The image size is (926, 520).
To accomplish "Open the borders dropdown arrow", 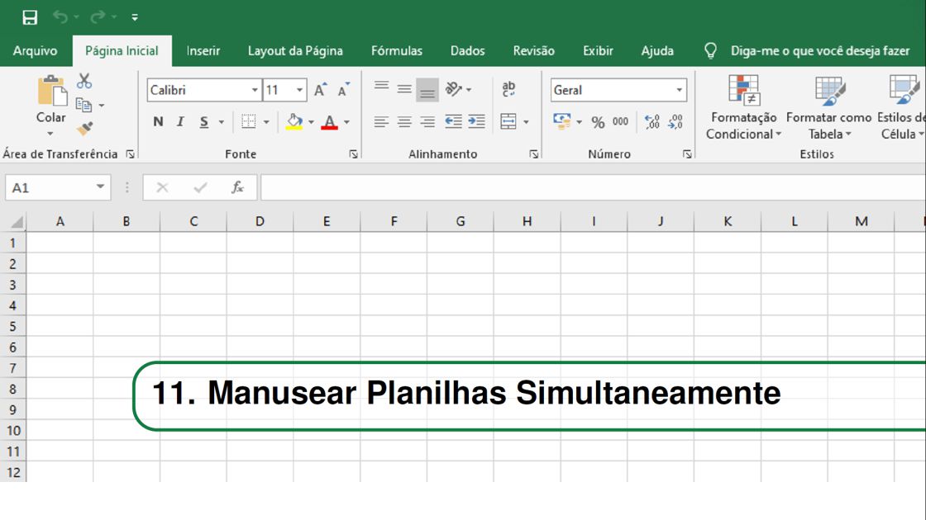I will pos(266,122).
